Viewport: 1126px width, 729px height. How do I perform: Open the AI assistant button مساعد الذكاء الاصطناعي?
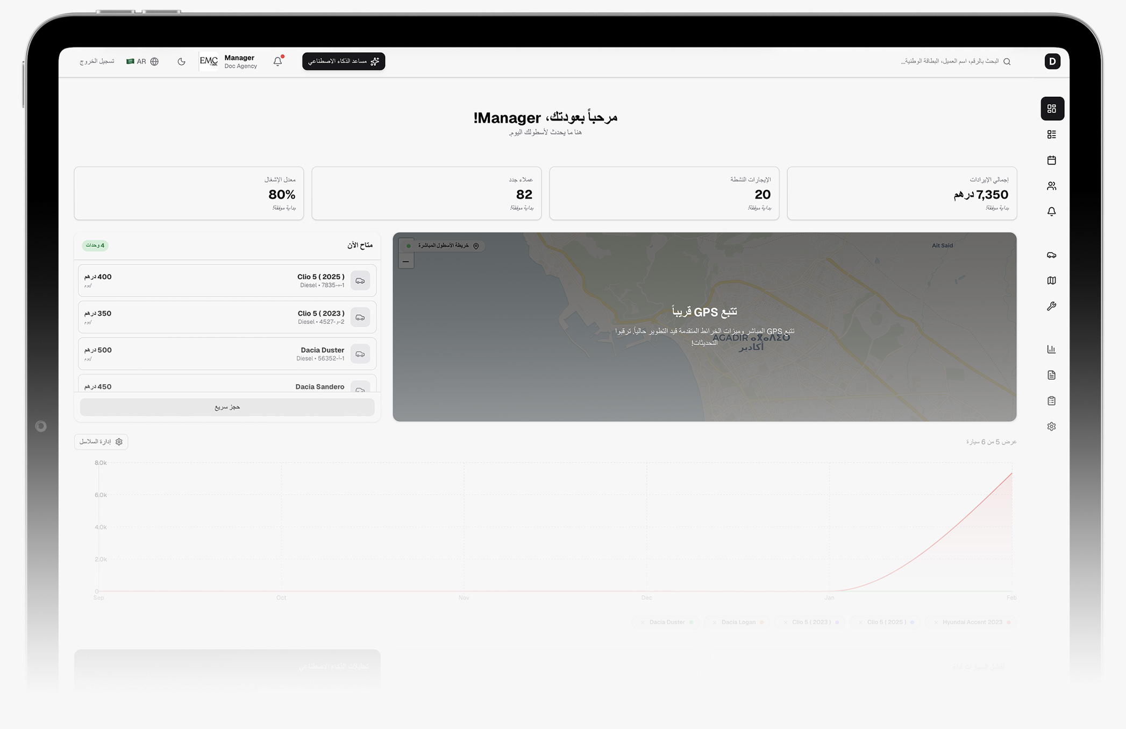click(343, 61)
